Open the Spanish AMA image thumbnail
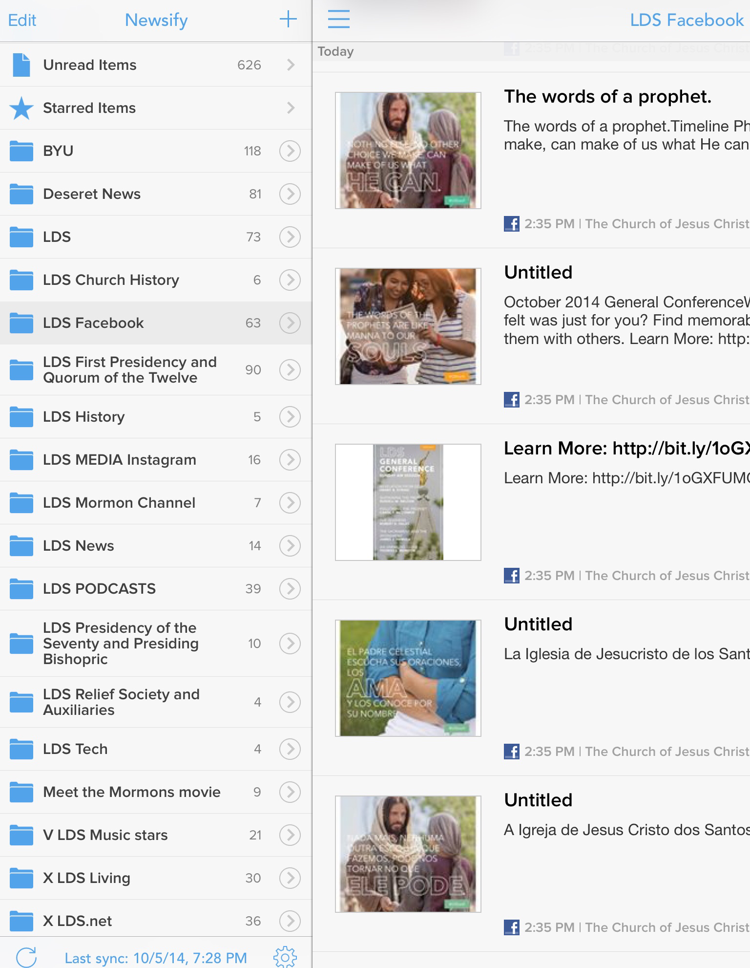Viewport: 750px width, 968px height. [x=408, y=678]
